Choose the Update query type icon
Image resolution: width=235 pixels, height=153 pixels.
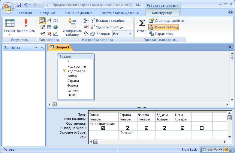(x=49, y=21)
